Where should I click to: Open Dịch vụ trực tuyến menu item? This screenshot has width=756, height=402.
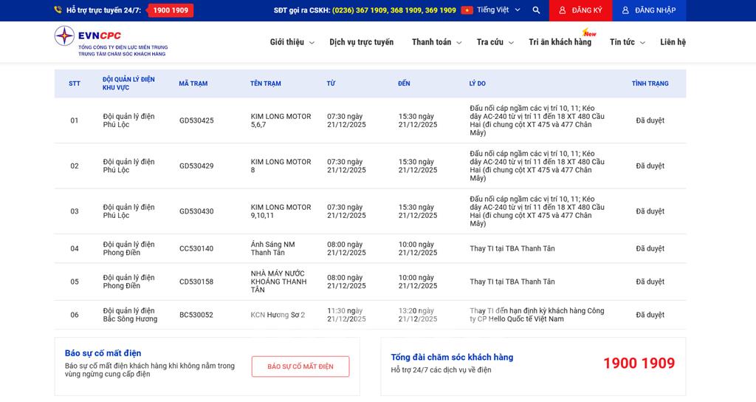pos(361,42)
